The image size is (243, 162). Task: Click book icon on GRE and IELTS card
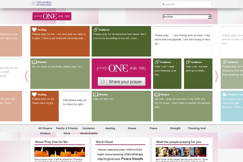coord(157,94)
